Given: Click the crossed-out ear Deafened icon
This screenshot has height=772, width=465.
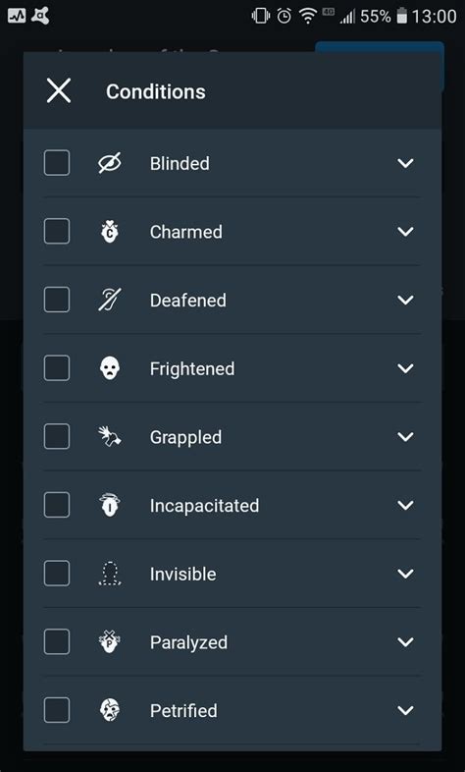Looking at the screenshot, I should tap(109, 300).
